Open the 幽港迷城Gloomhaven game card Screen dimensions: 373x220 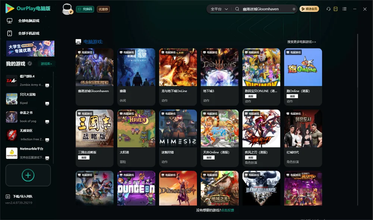click(94, 77)
